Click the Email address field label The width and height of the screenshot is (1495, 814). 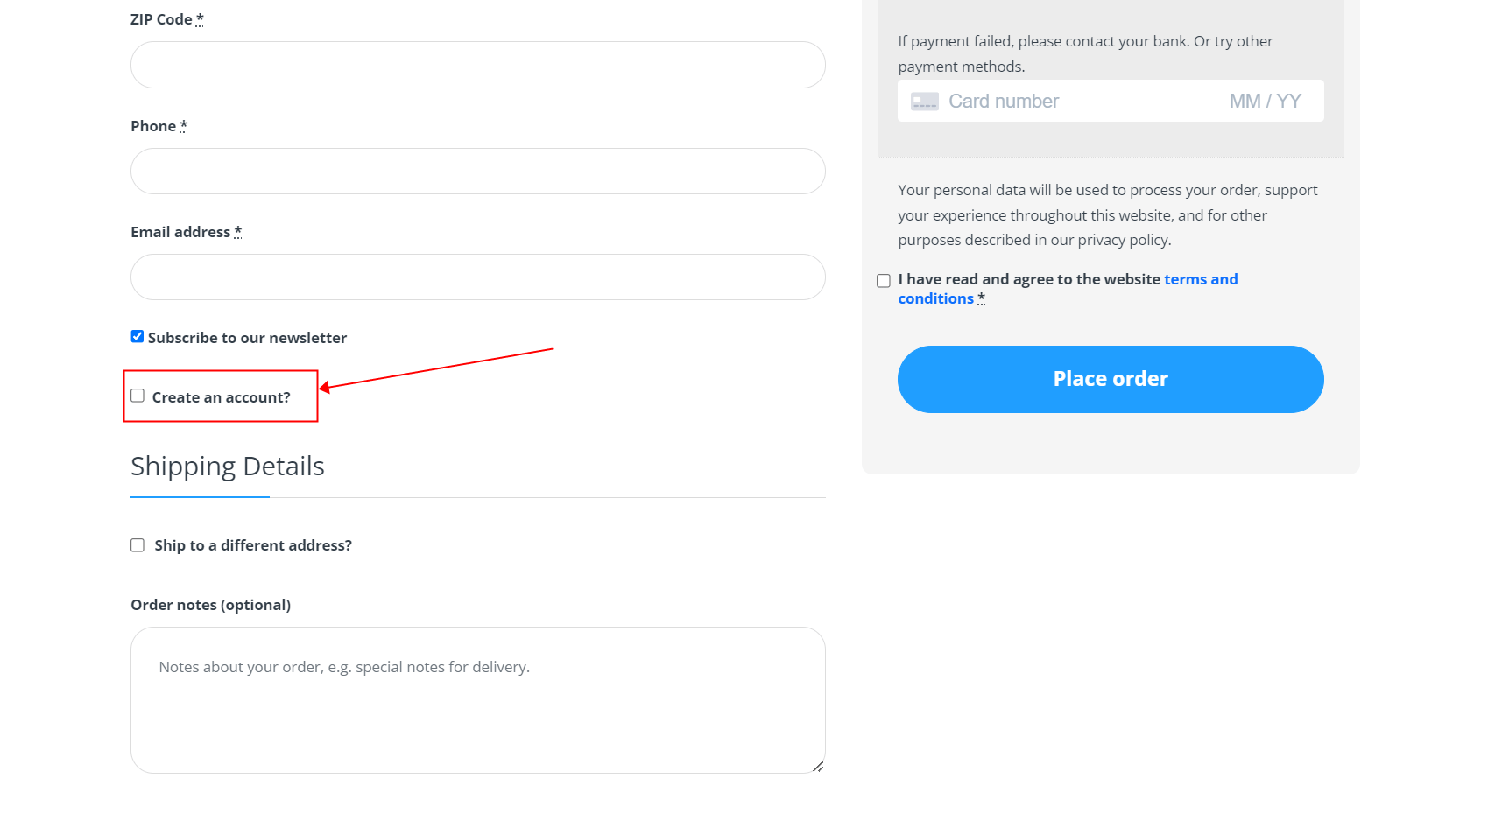coord(180,232)
